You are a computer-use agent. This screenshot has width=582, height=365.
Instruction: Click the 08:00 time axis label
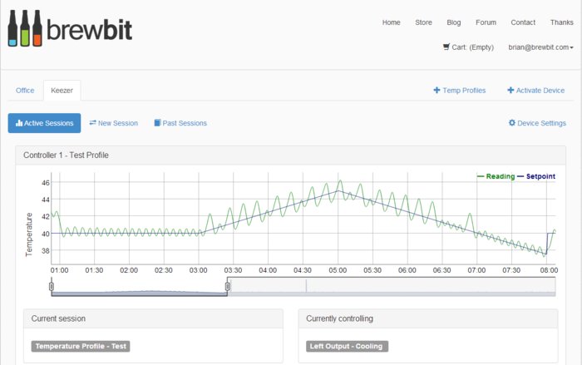(x=549, y=270)
